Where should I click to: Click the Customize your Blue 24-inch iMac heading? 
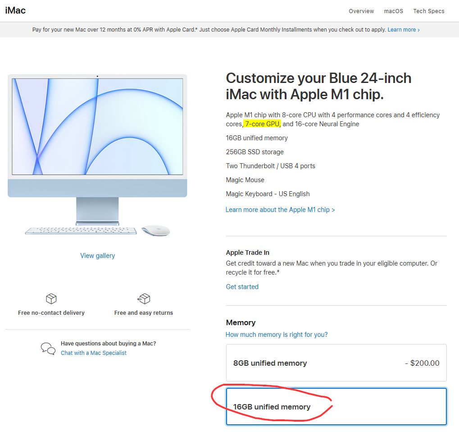click(x=318, y=86)
